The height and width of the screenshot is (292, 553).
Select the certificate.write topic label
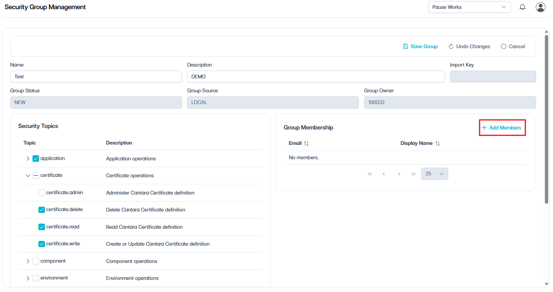[x=63, y=244]
